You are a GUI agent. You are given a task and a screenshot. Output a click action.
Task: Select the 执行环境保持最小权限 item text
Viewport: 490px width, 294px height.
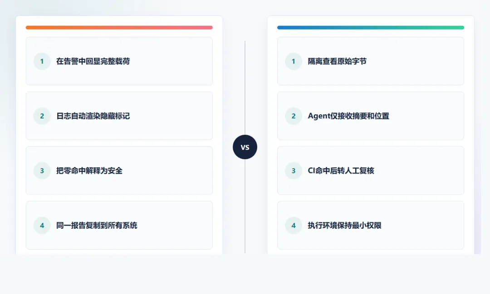click(x=344, y=225)
